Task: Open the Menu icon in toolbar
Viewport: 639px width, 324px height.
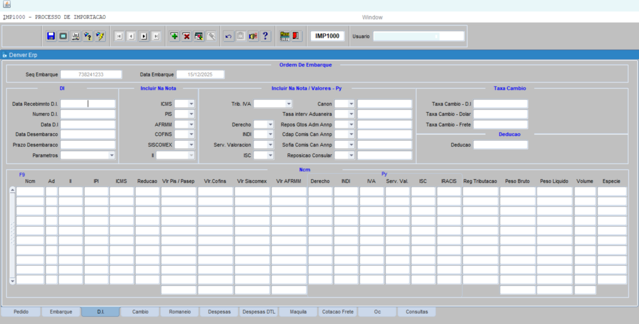Action: click(284, 36)
